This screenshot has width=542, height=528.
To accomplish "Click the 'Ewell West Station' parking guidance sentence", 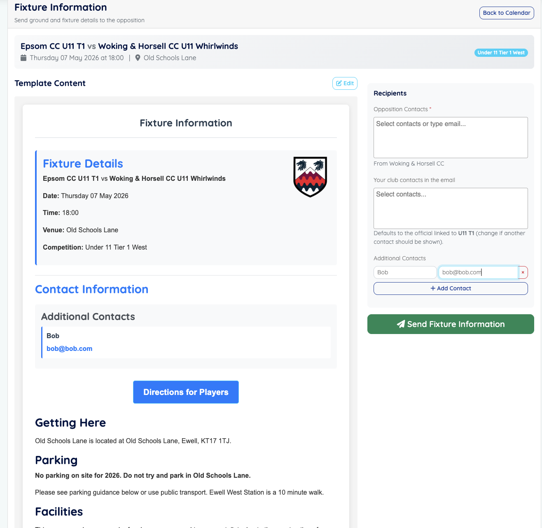I will click(x=179, y=492).
